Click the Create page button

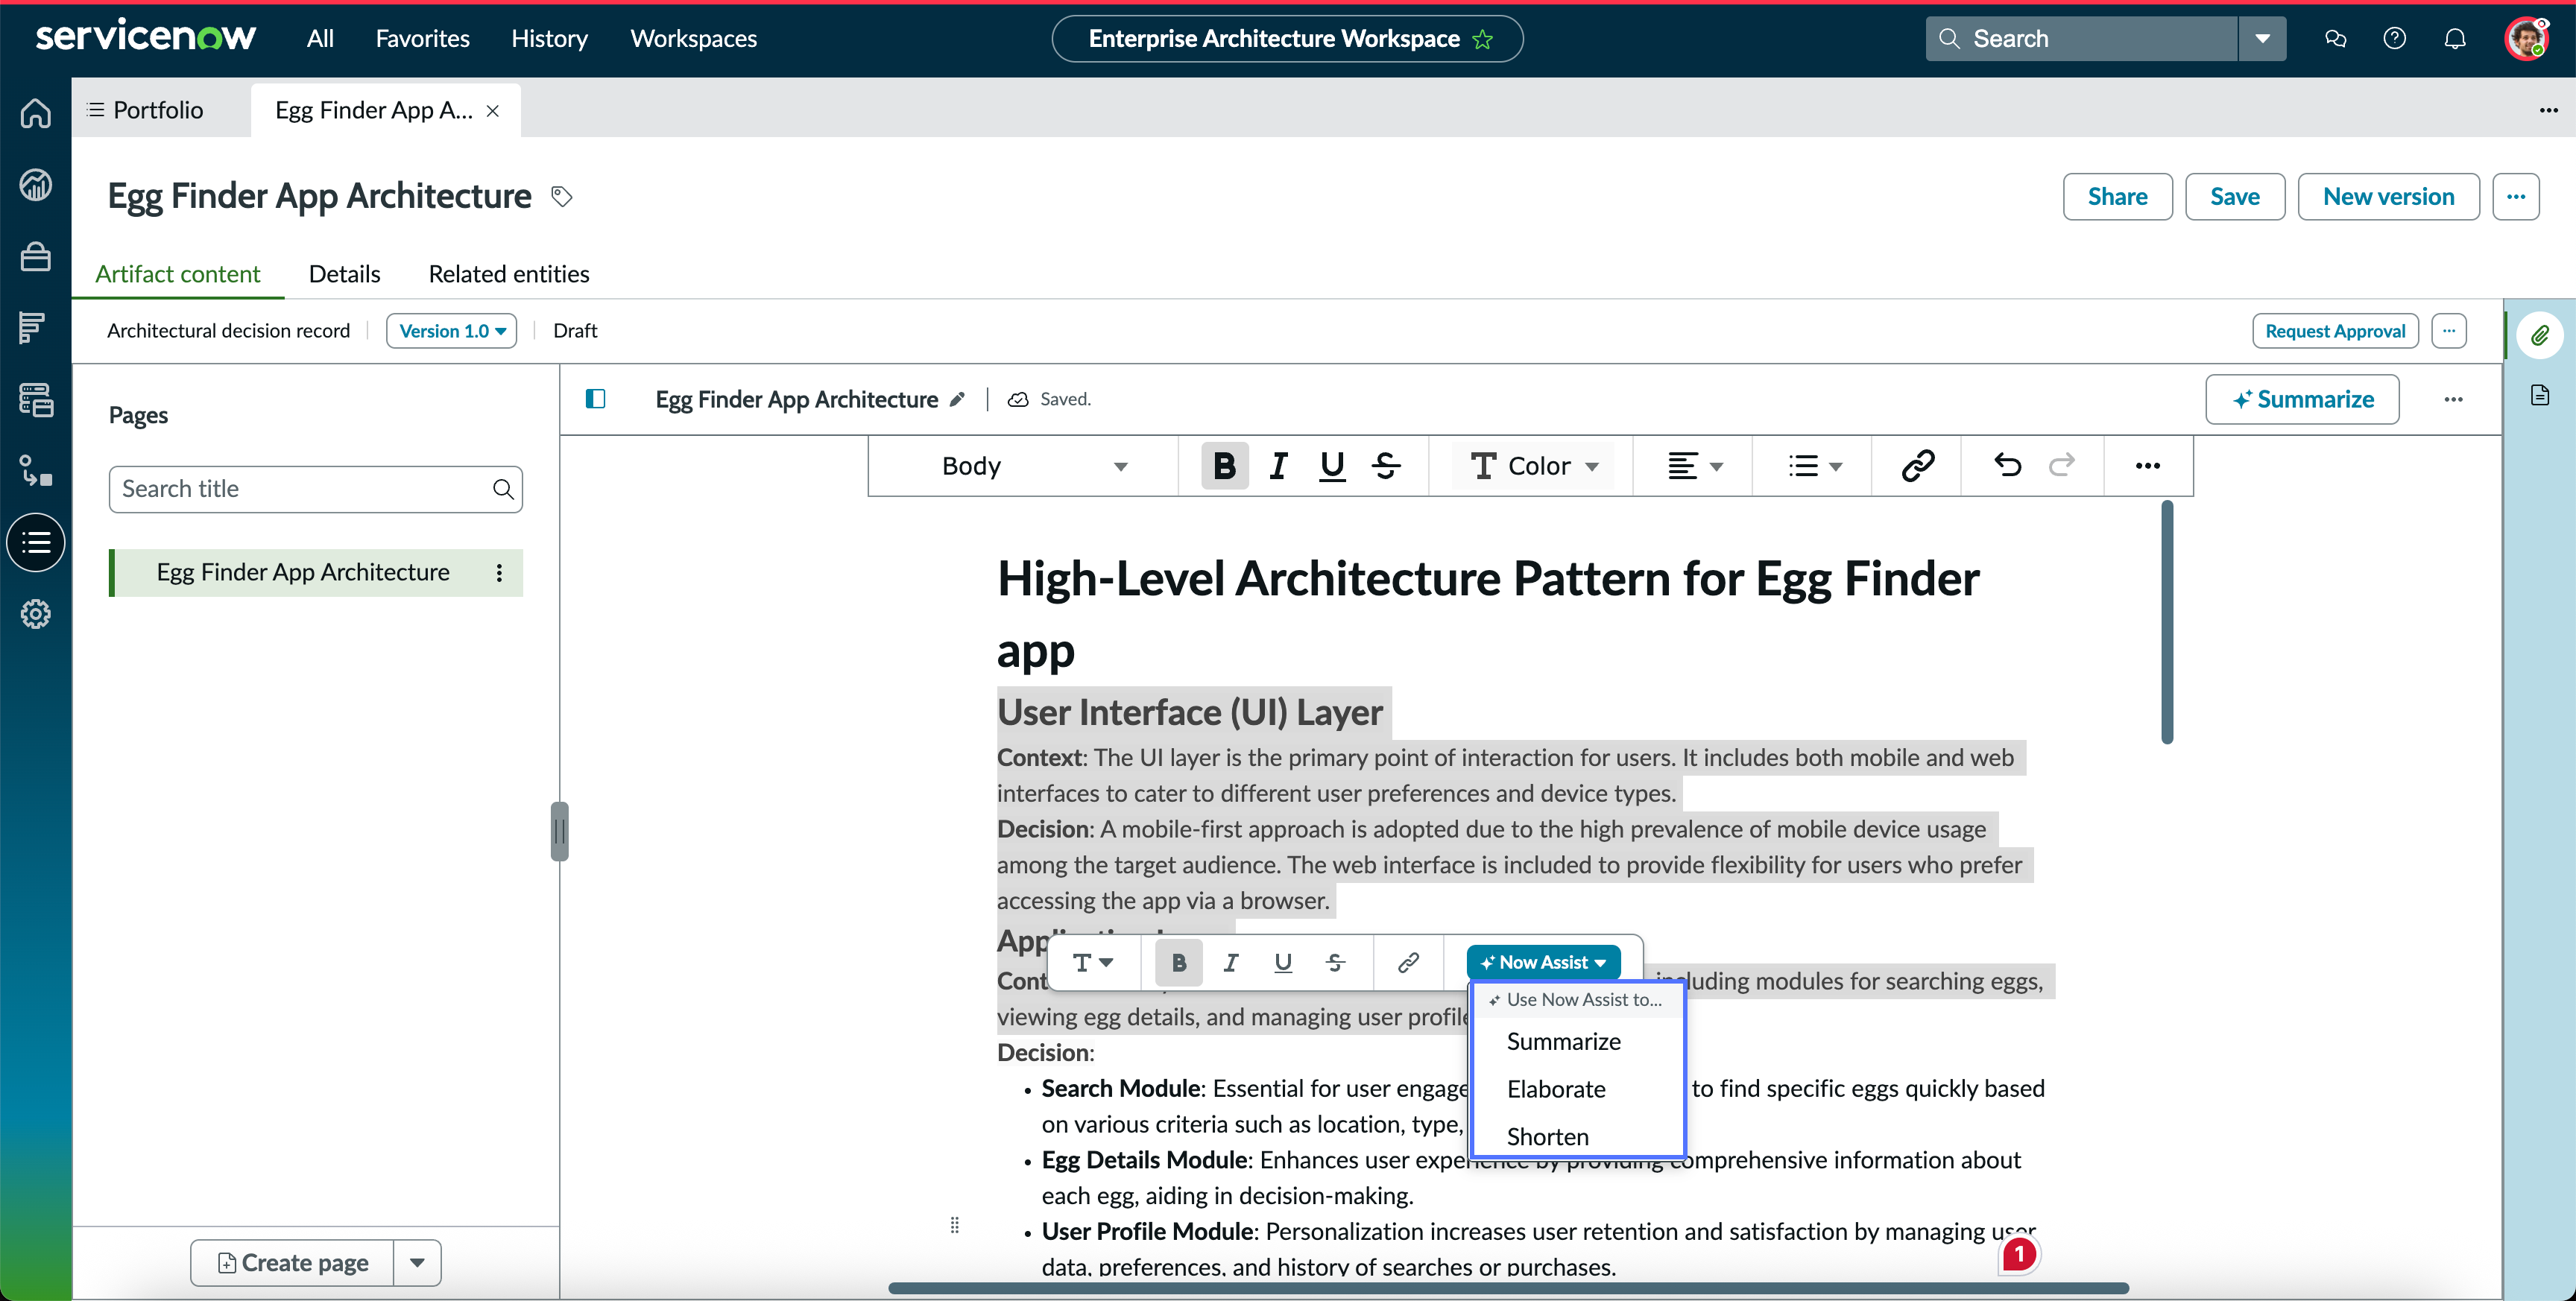292,1263
